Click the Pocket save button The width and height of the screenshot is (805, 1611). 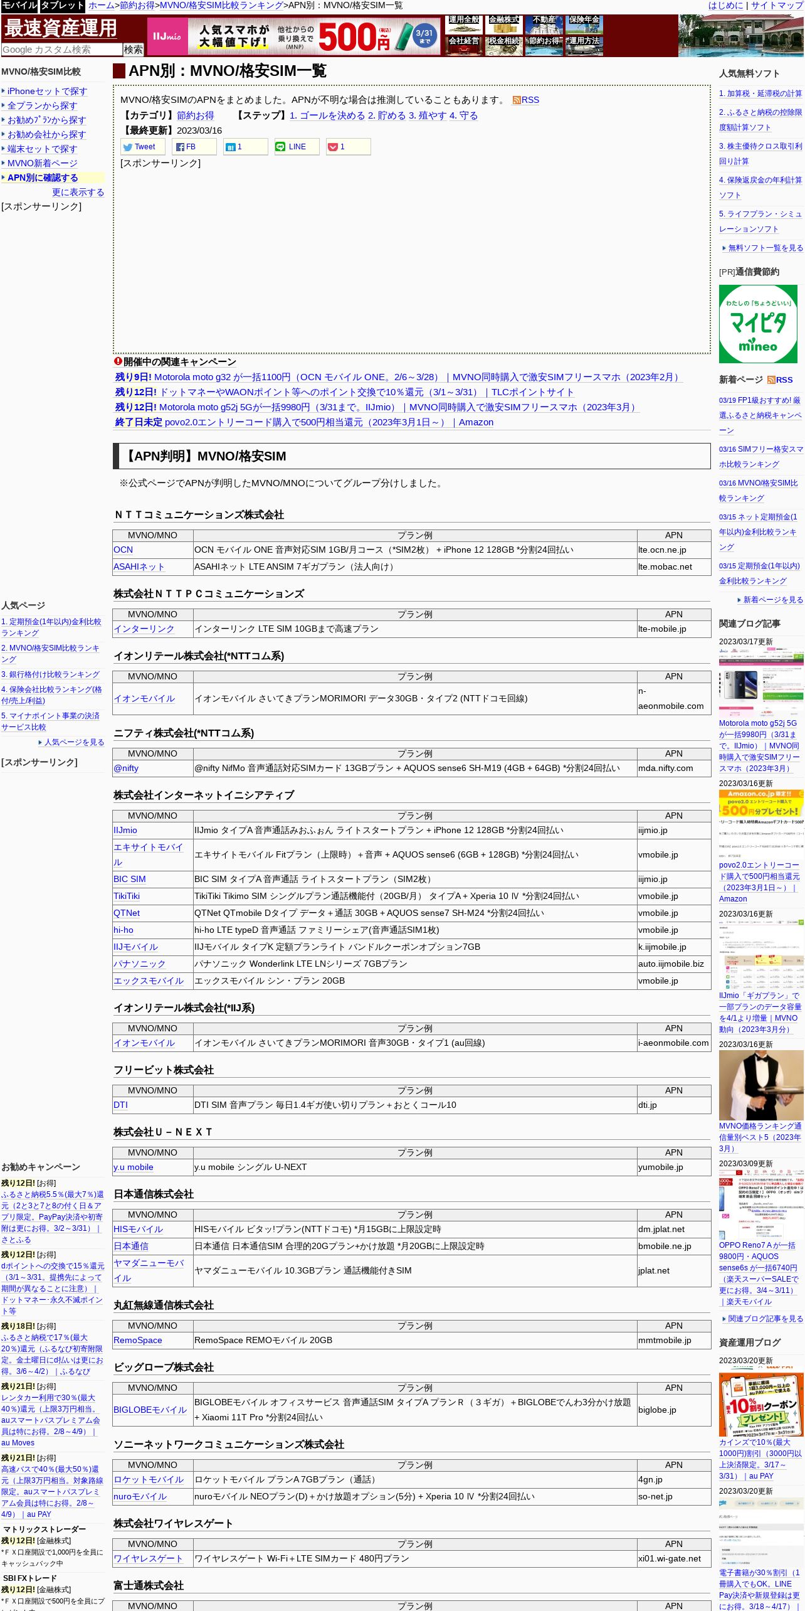coord(349,147)
